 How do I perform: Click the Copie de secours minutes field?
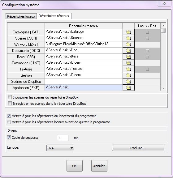click(x=63, y=138)
